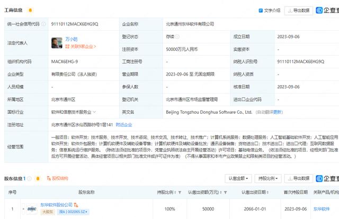This screenshot has height=219, width=339.
Task: Click 导出数据 button in 股东信息 section
Action: click(x=299, y=178)
